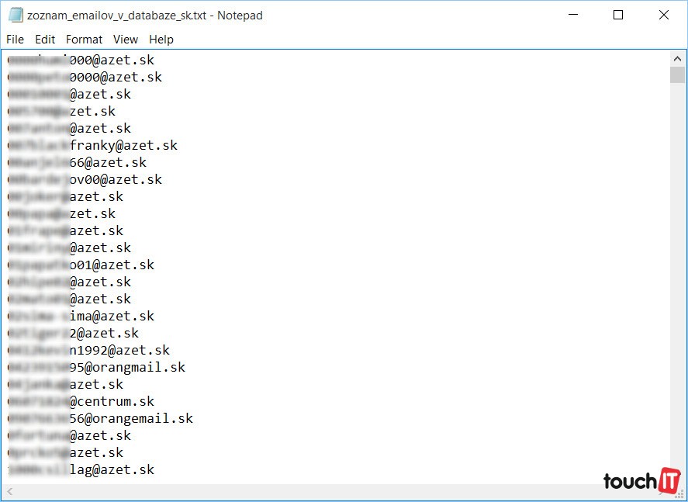688x502 pixels.
Task: Place cursor in line ending franky@azet.sk
Action: [x=92, y=145]
